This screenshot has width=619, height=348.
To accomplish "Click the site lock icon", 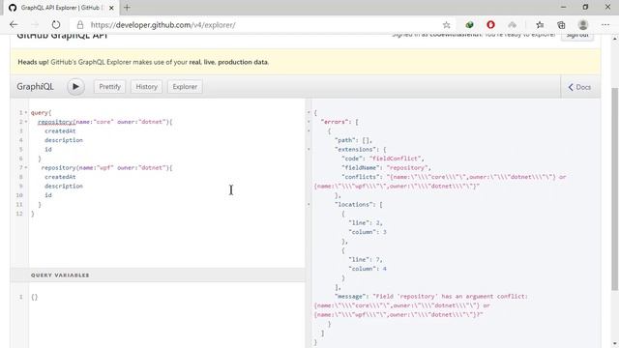I will [80, 25].
